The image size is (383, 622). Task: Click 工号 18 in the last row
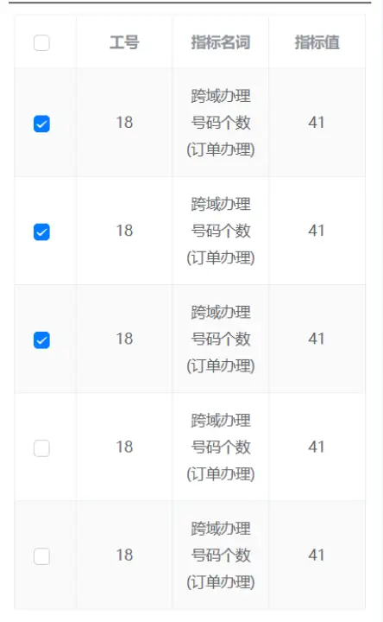(x=124, y=555)
